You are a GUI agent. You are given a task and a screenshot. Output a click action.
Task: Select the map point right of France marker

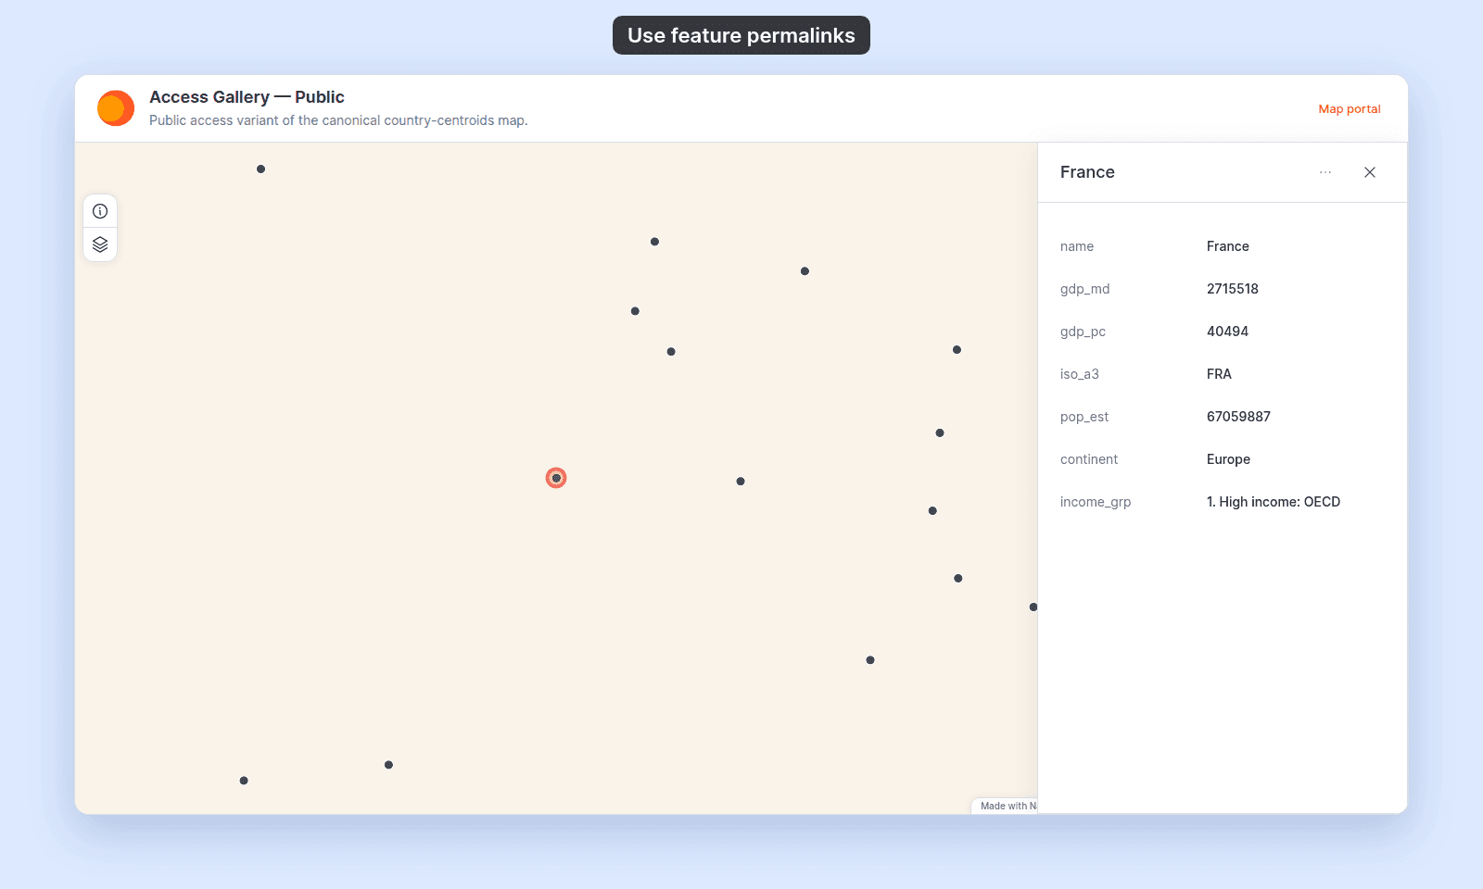741,482
